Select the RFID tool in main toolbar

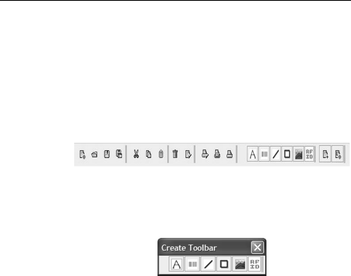click(x=309, y=154)
